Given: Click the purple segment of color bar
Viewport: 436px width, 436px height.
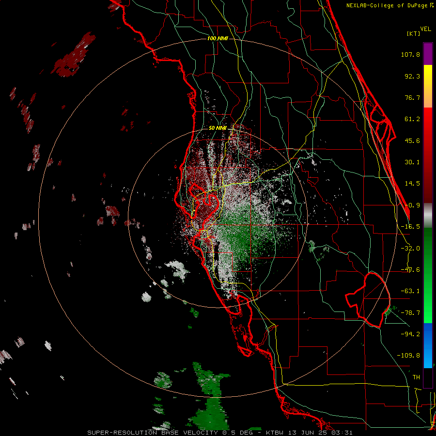Looking at the screenshot, I should [428, 54].
